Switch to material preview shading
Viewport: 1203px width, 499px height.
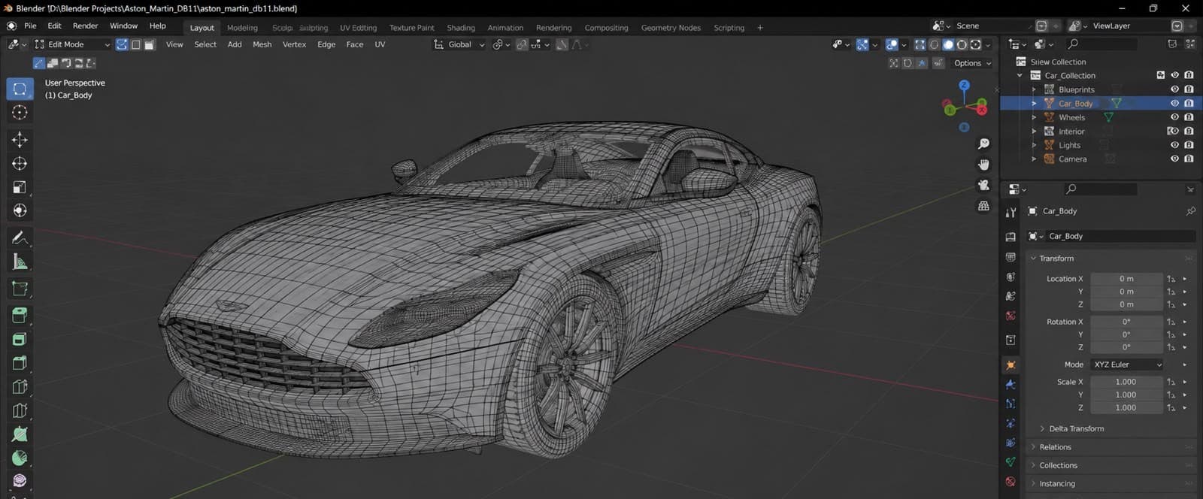962,45
